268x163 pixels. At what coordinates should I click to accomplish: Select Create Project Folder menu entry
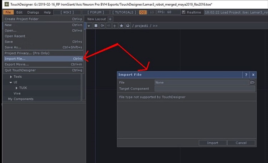pos(43,19)
